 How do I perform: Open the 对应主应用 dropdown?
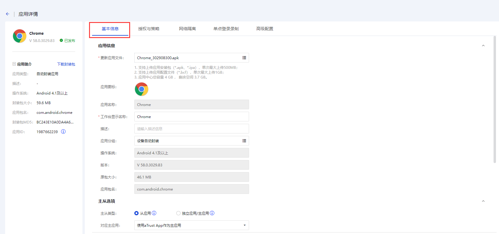[x=191, y=225]
